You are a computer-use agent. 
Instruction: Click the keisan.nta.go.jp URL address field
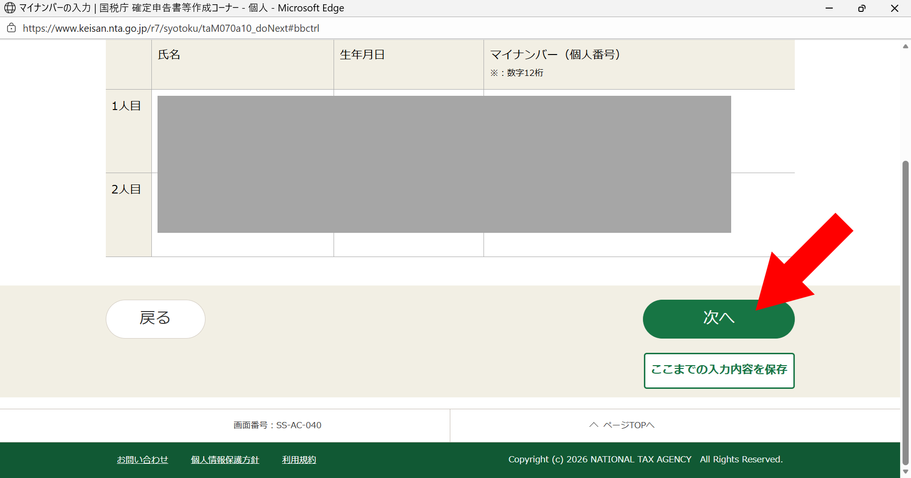pyautogui.click(x=171, y=28)
